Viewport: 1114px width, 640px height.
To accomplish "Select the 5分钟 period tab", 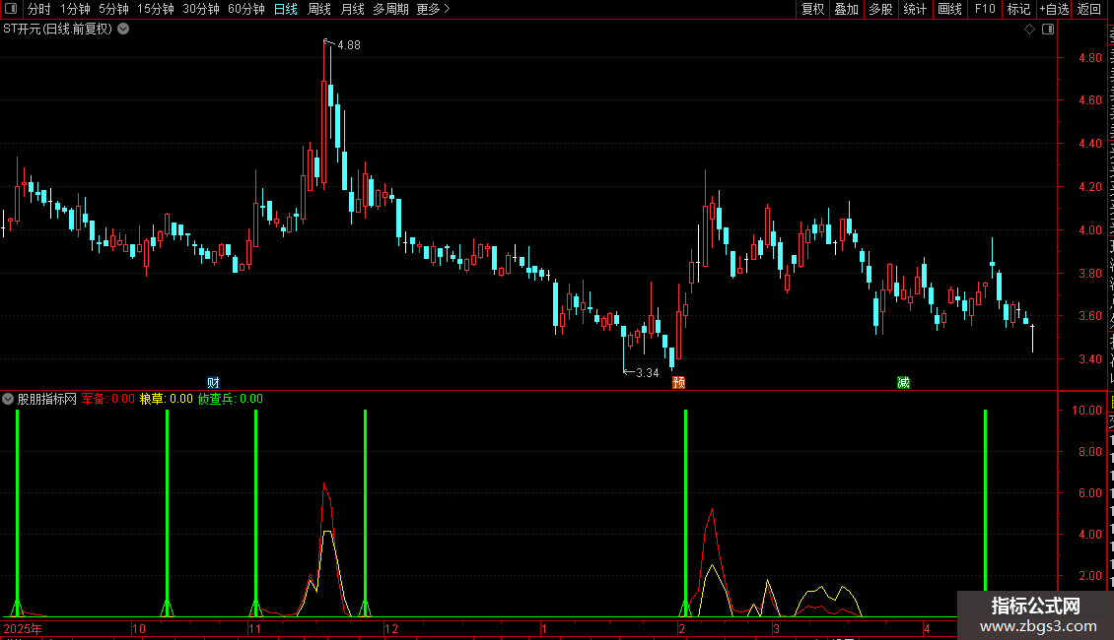I will pos(113,9).
